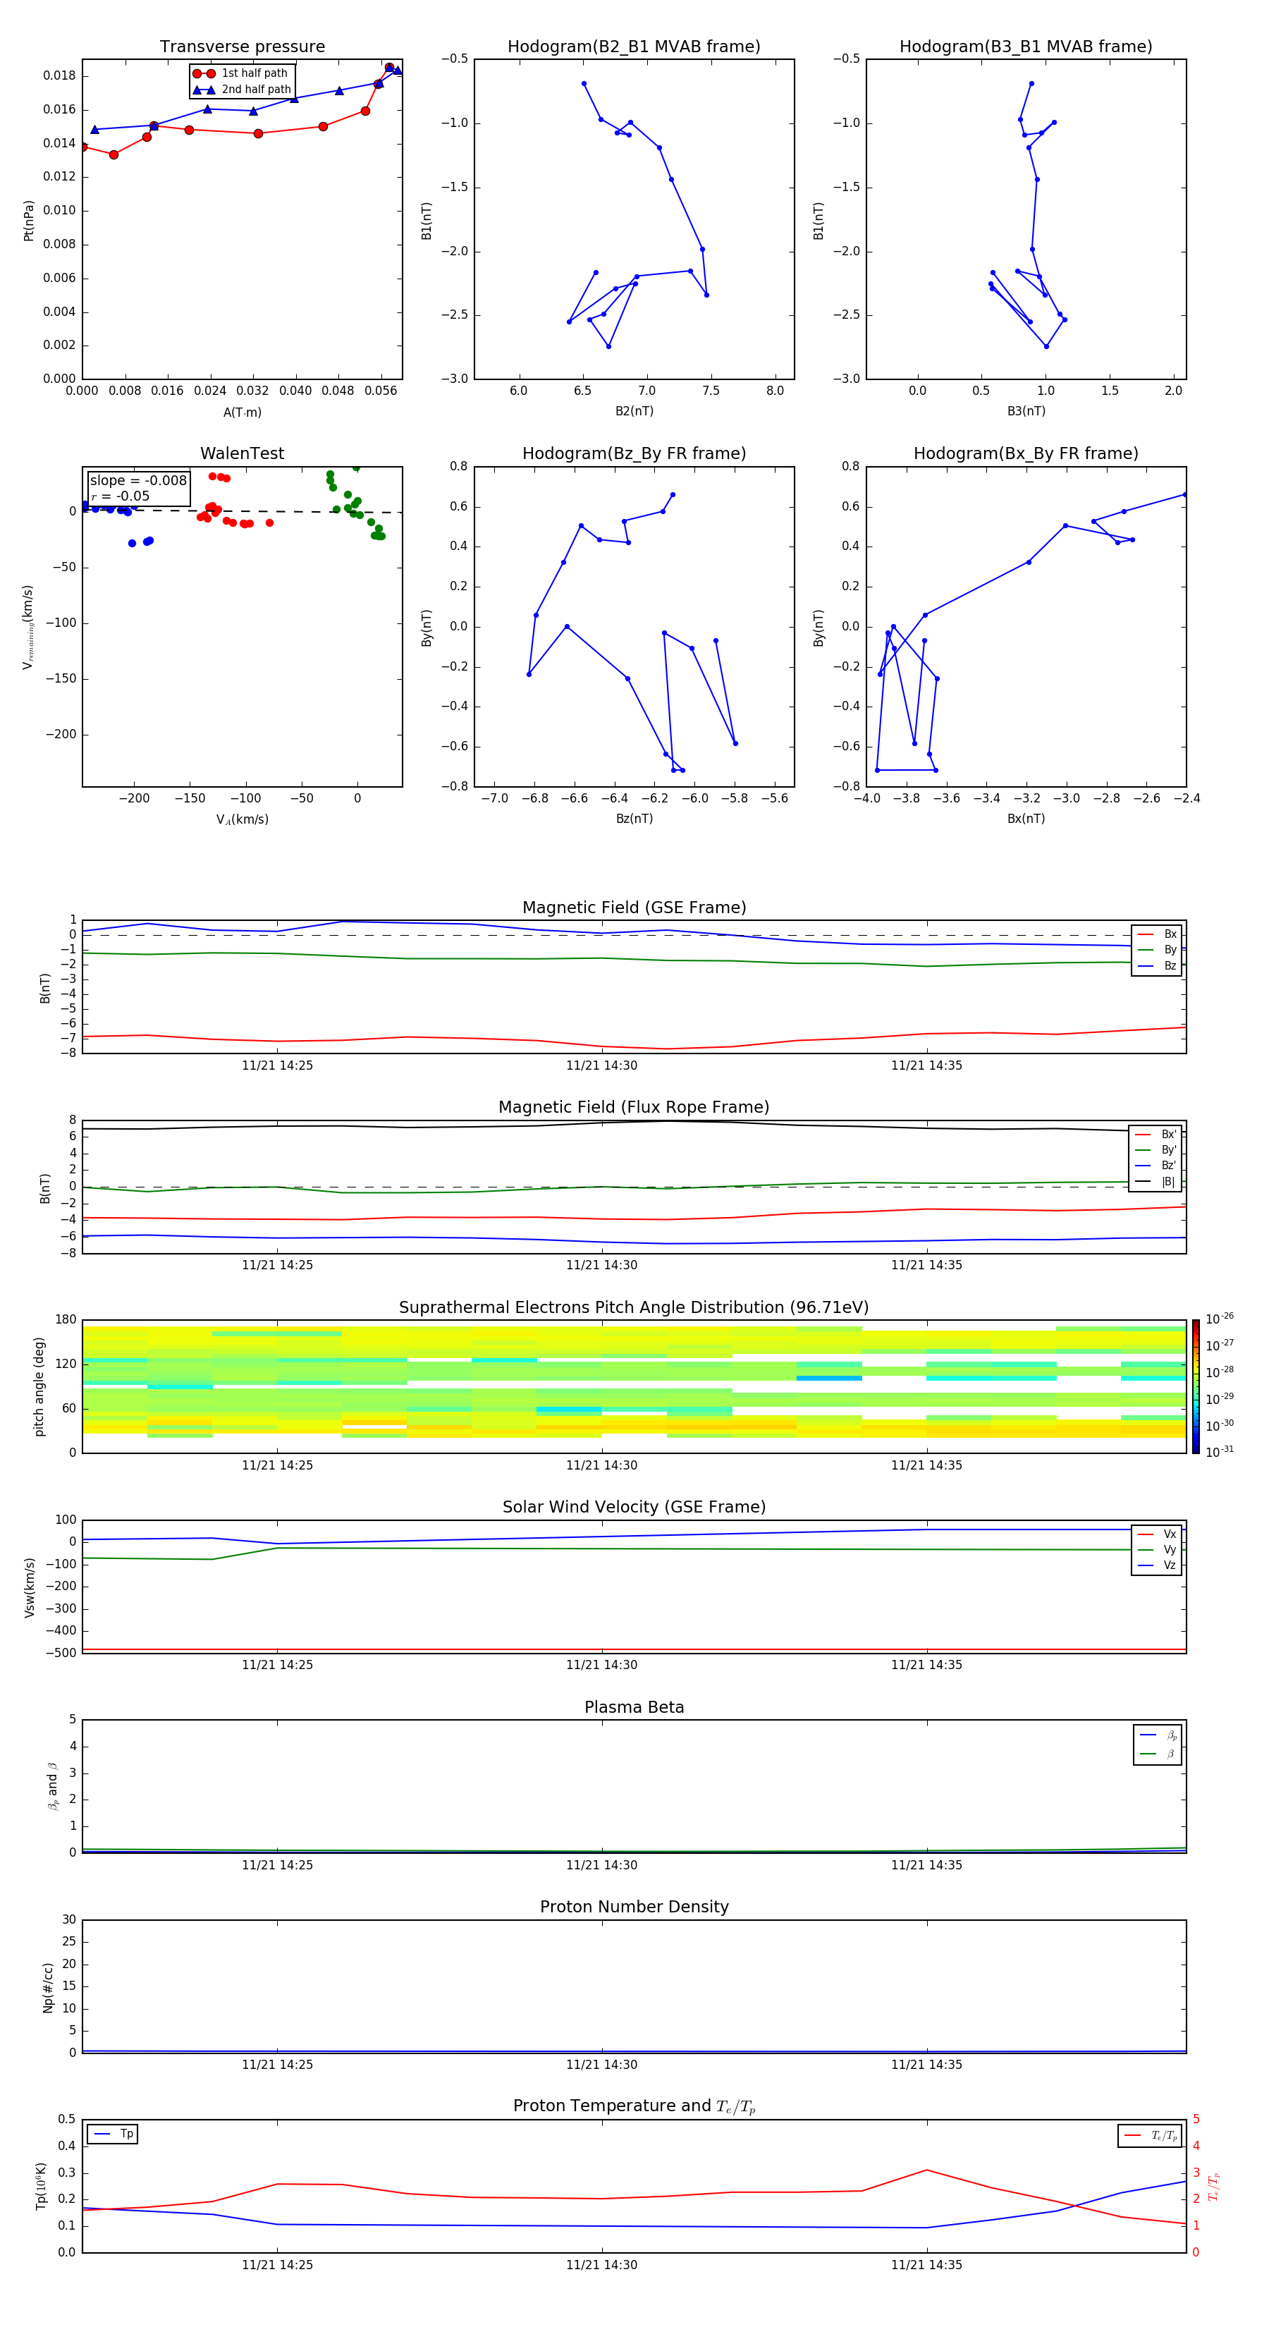
Task: Click the 'B3(nT)' x-axis label
Action: click(x=1026, y=411)
